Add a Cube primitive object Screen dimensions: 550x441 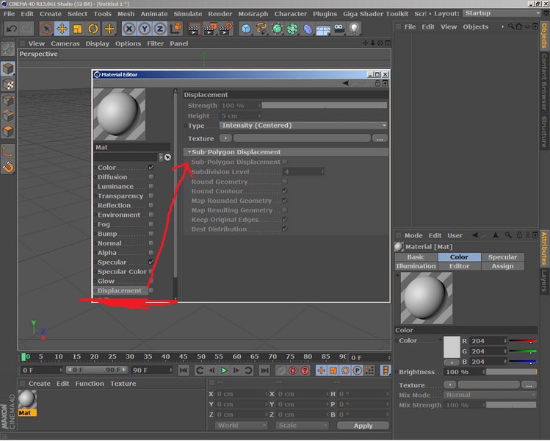point(246,29)
